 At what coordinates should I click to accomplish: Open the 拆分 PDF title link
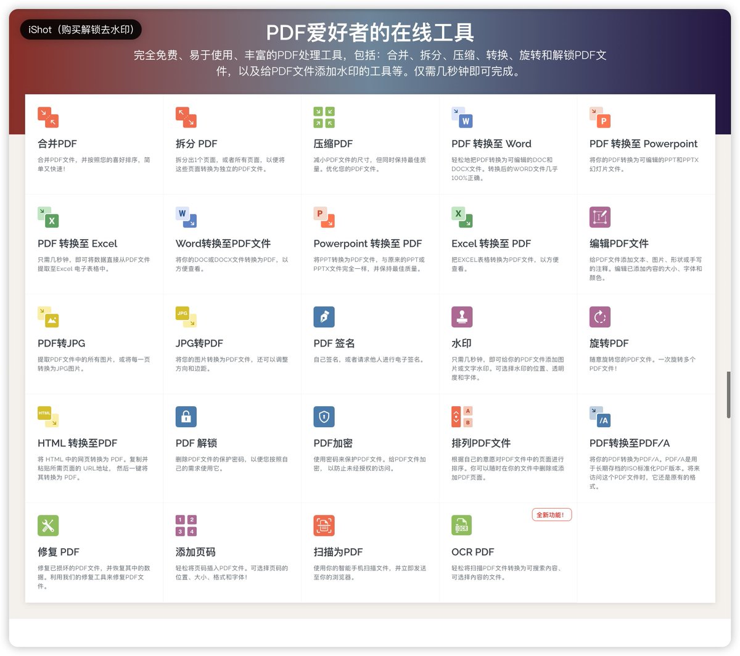[197, 144]
